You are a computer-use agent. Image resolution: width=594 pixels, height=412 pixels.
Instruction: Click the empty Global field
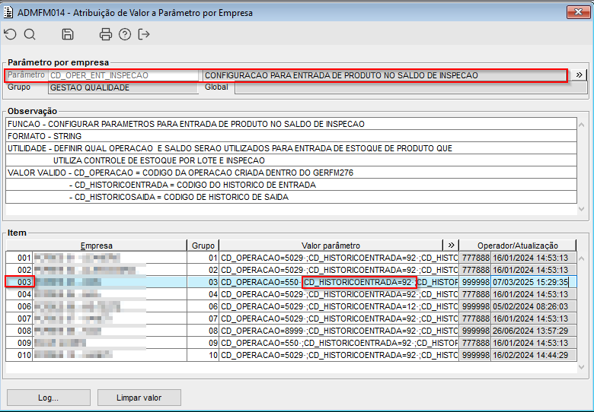(410, 87)
